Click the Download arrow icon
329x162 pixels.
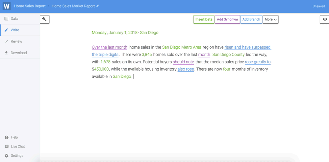point(6,53)
